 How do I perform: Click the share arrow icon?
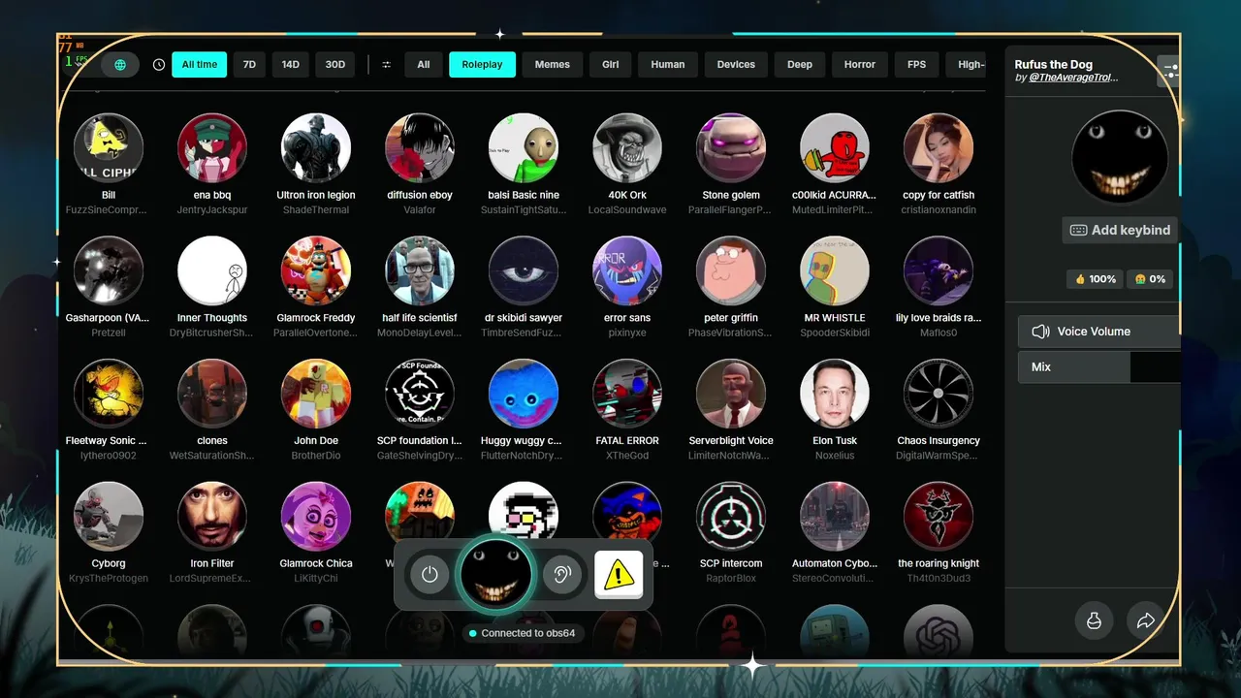click(x=1145, y=620)
